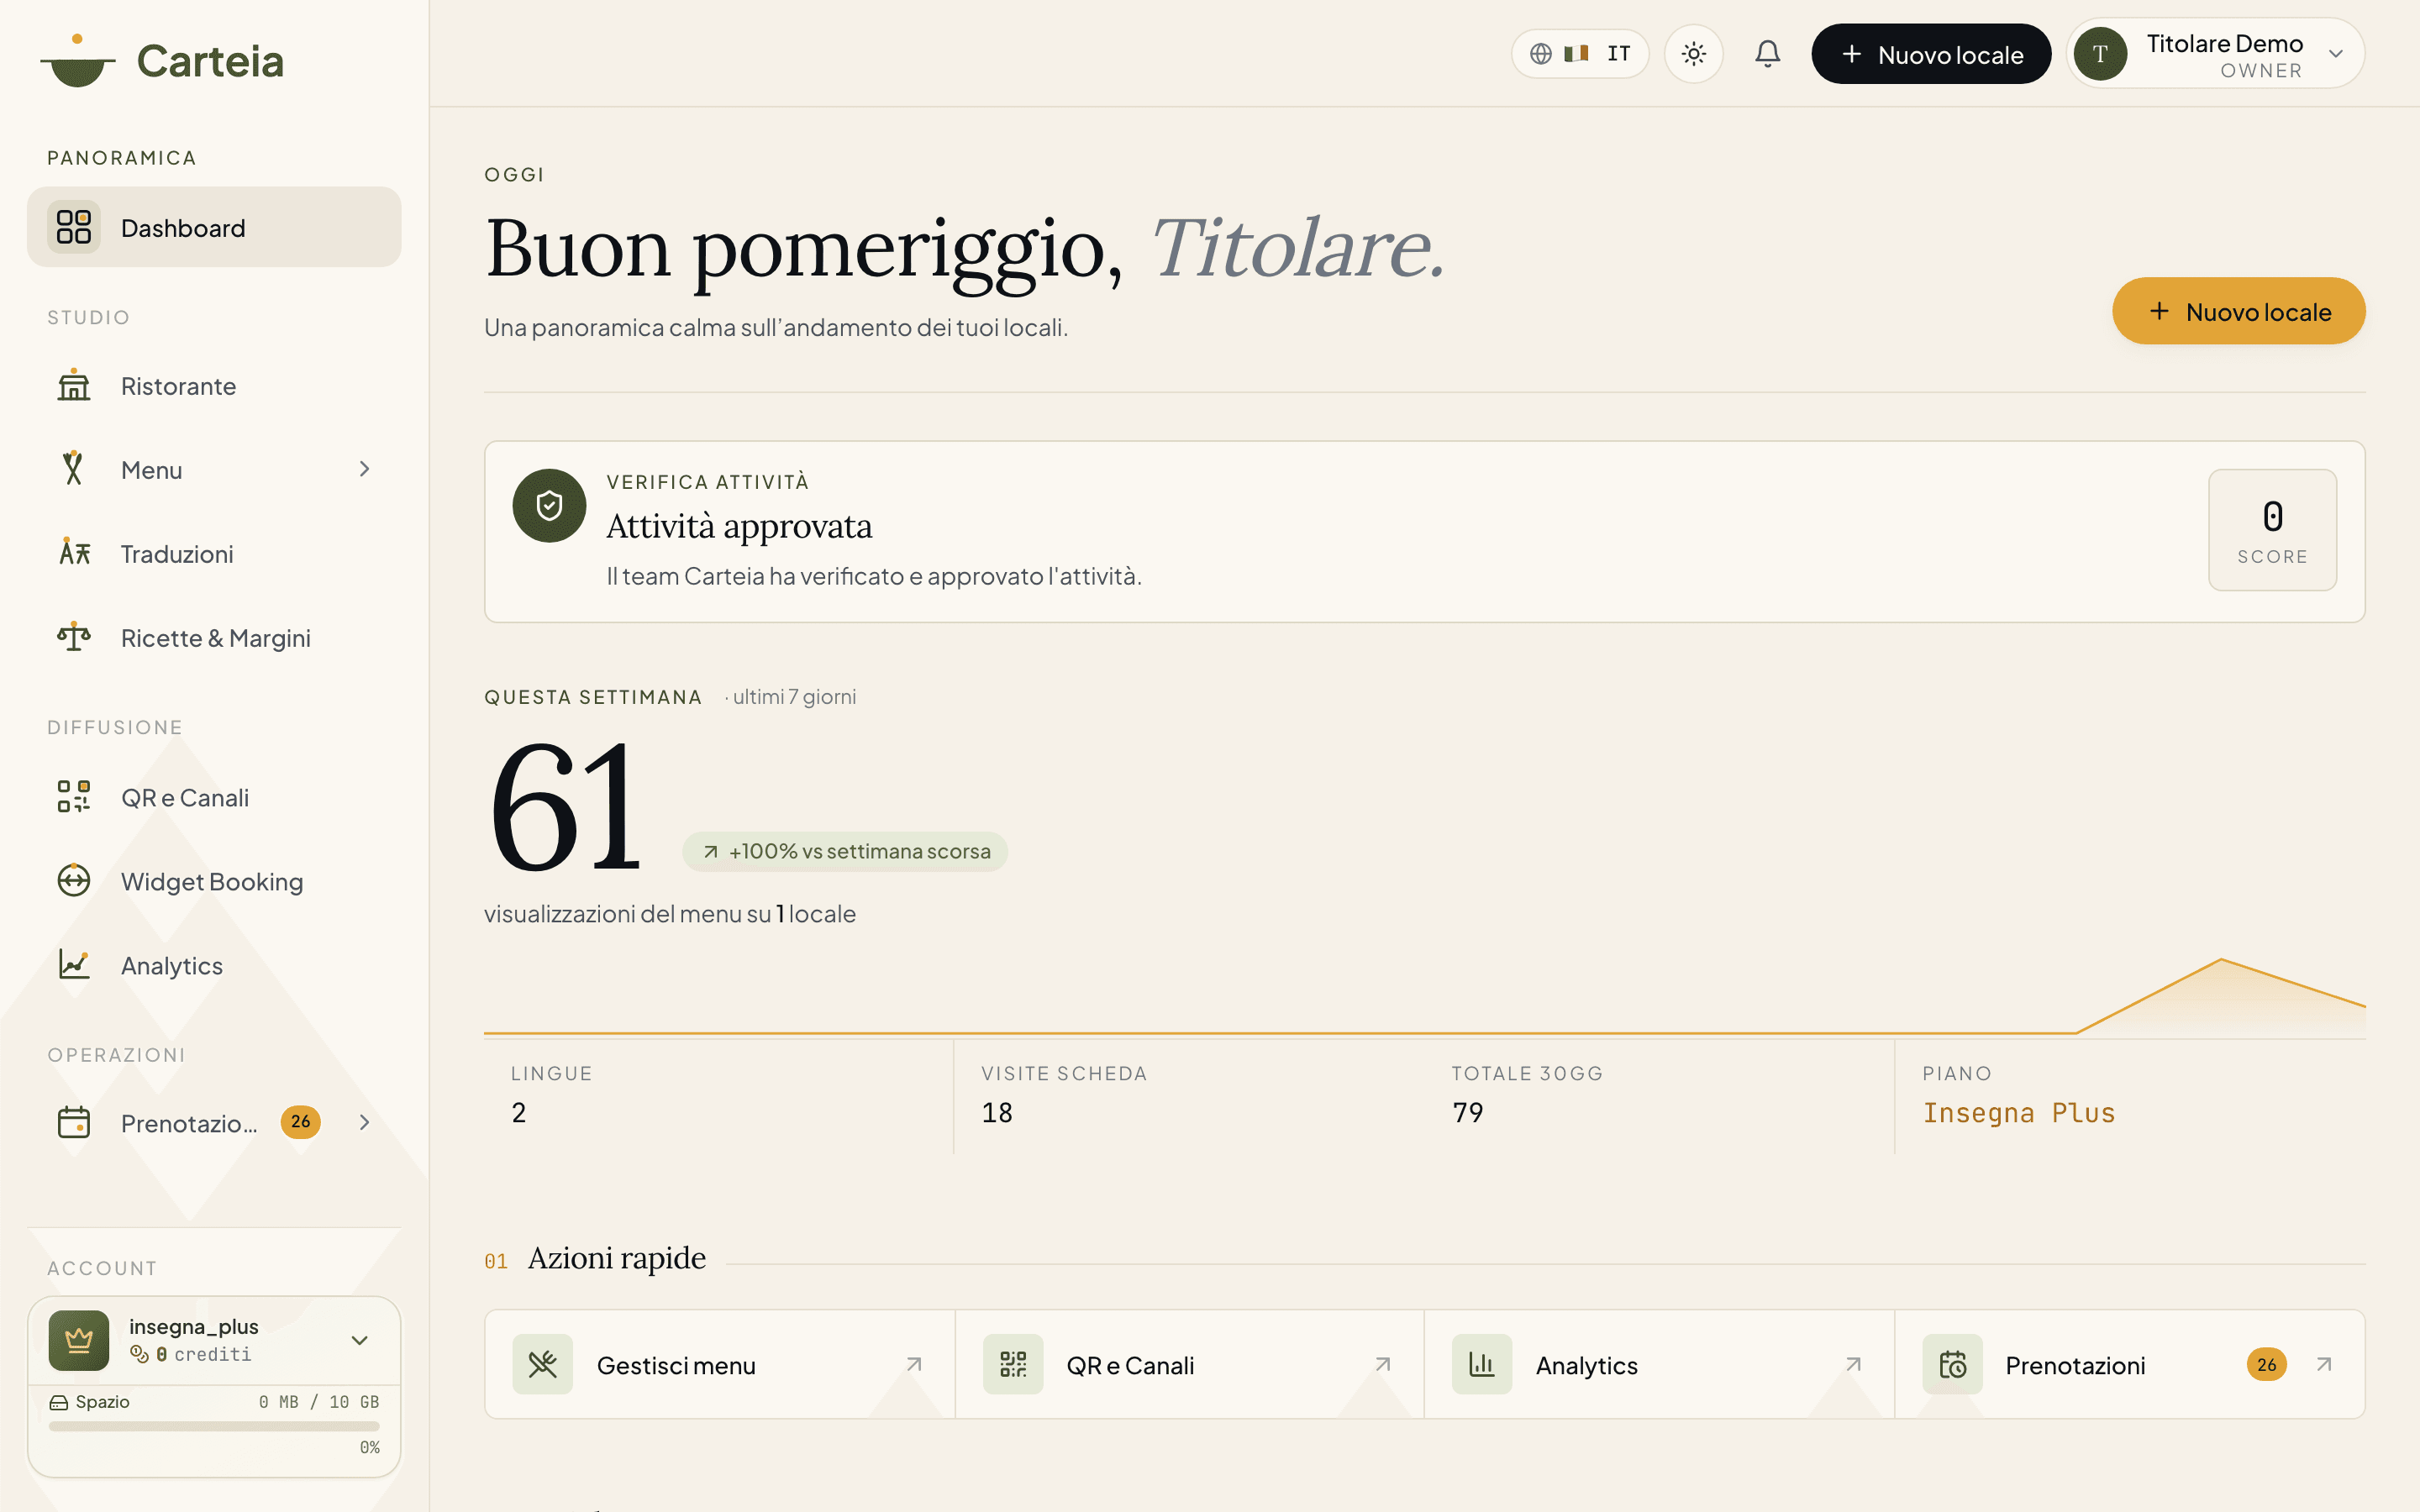Click the Lingue value 2
This screenshot has width=2420, height=1512.
click(519, 1112)
